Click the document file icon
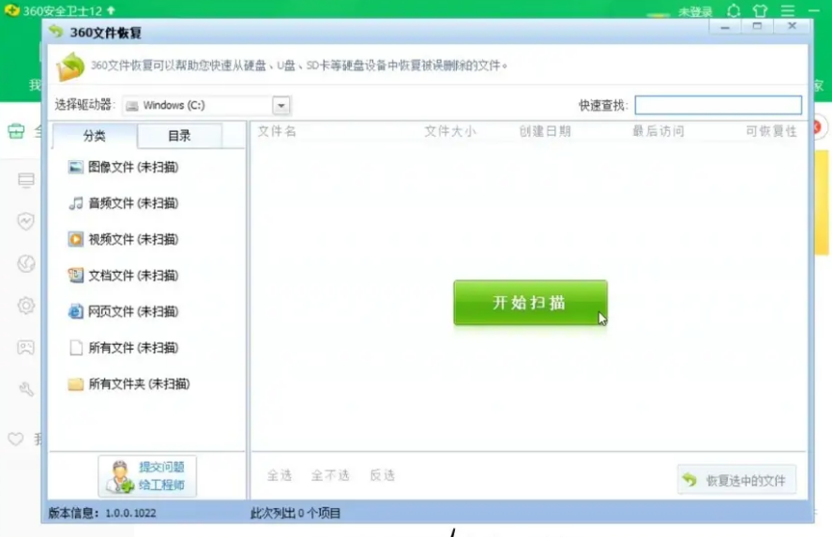The height and width of the screenshot is (537, 832). pyautogui.click(x=76, y=276)
